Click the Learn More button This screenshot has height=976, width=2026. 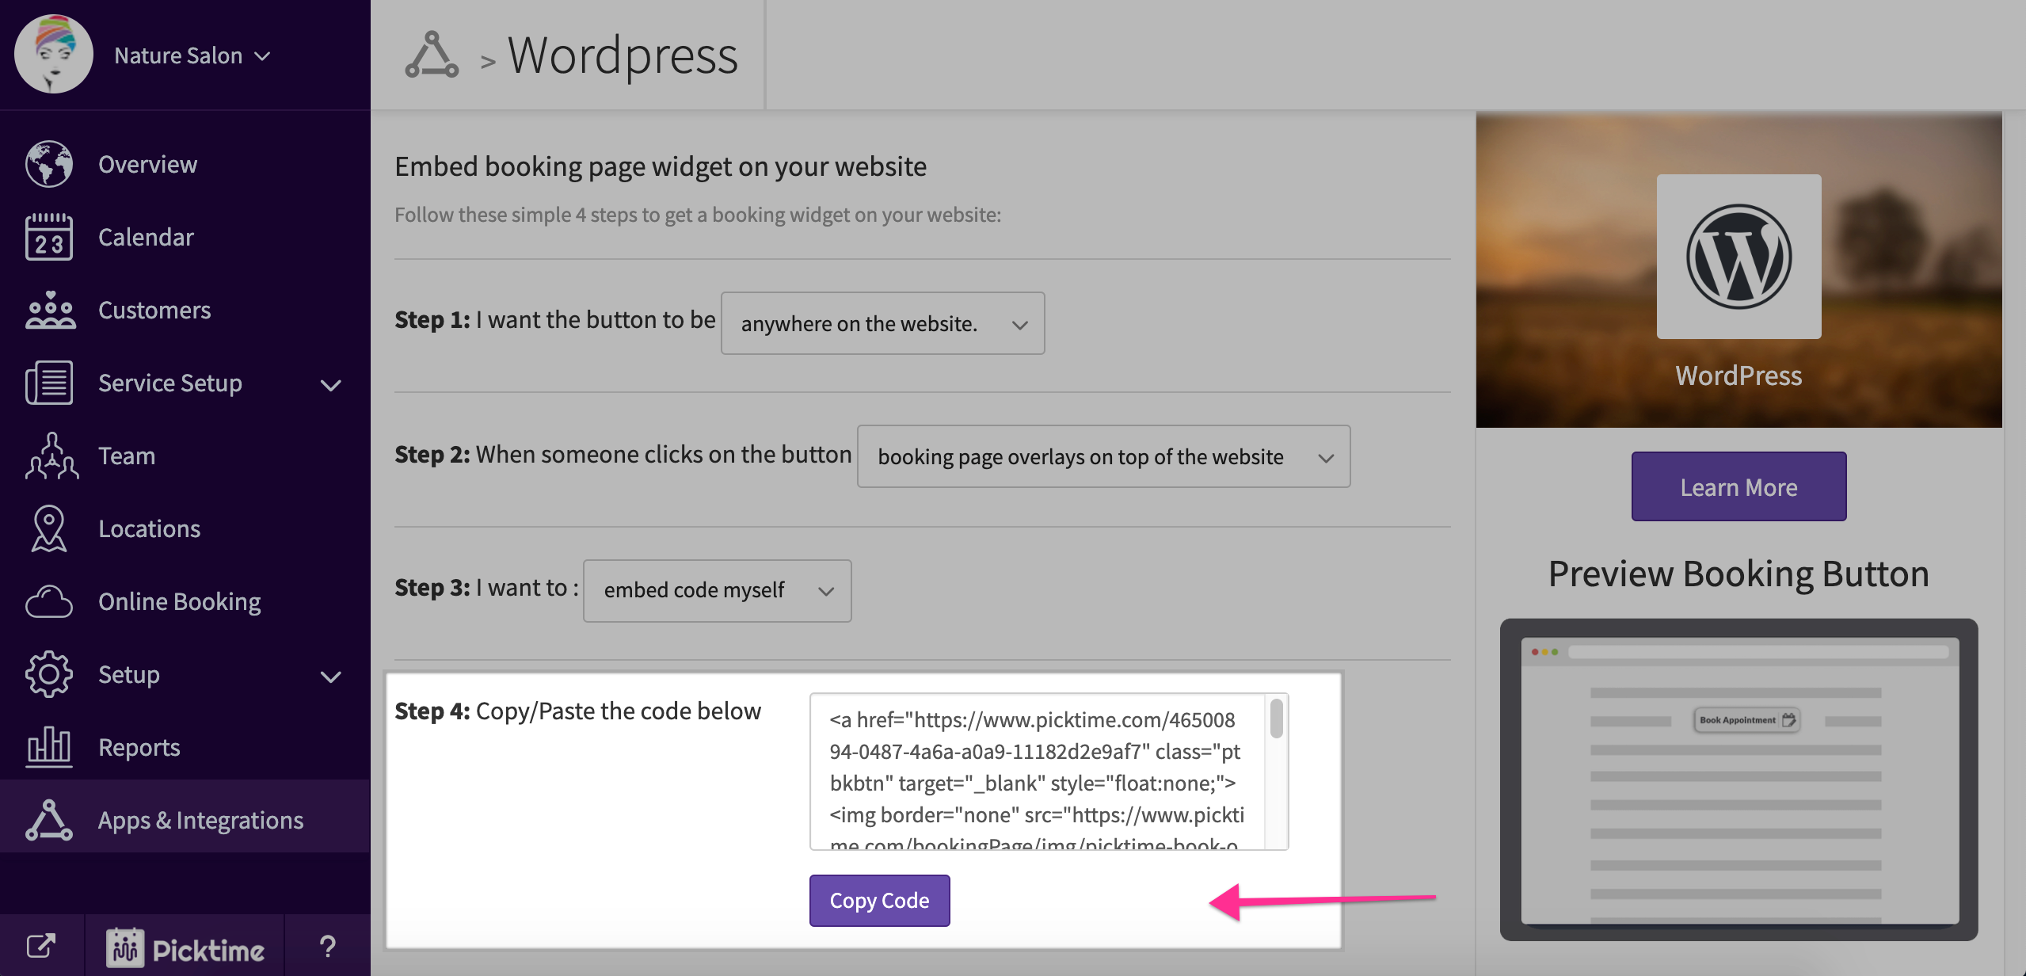[1738, 486]
